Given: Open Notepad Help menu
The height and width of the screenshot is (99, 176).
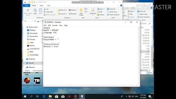Looking at the screenshot, I should [66, 25].
